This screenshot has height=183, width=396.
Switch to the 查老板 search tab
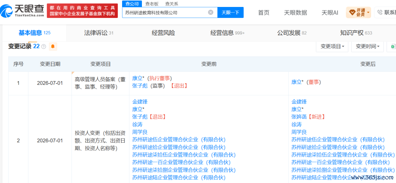click(151, 4)
